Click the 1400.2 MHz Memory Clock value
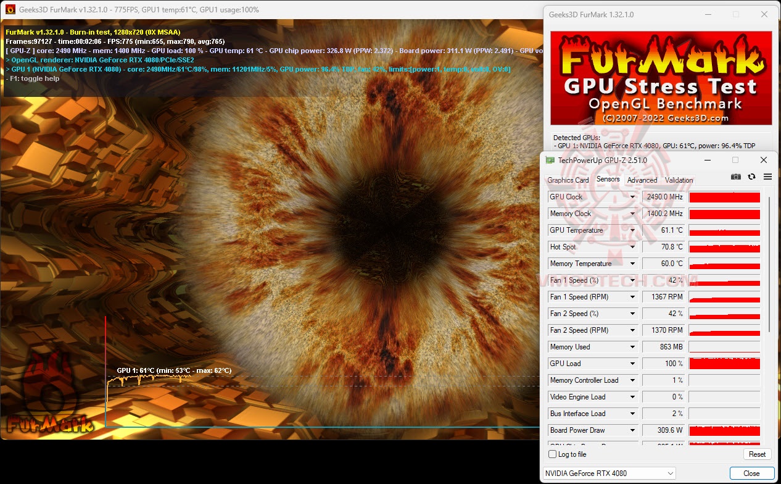Viewport: 781px width, 484px height. [x=664, y=214]
